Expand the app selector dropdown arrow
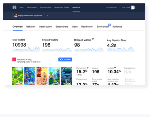Viewport: 150px width, 117px height. [47, 16]
